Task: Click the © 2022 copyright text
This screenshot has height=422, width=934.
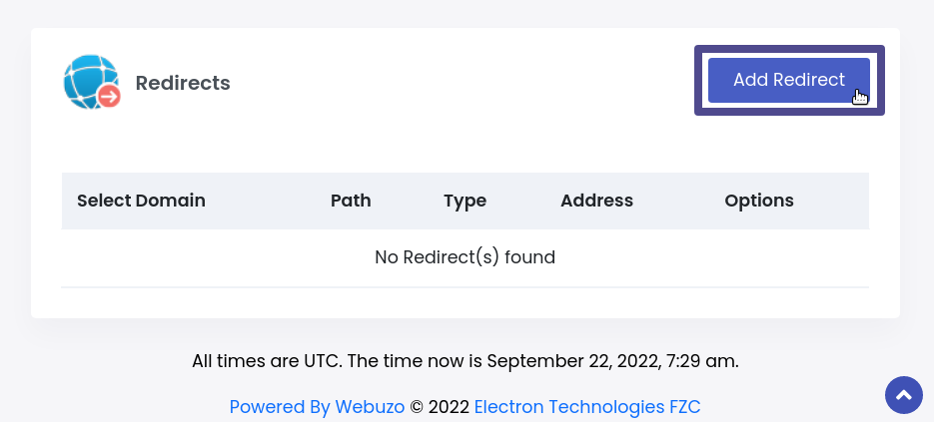Action: coord(440,407)
